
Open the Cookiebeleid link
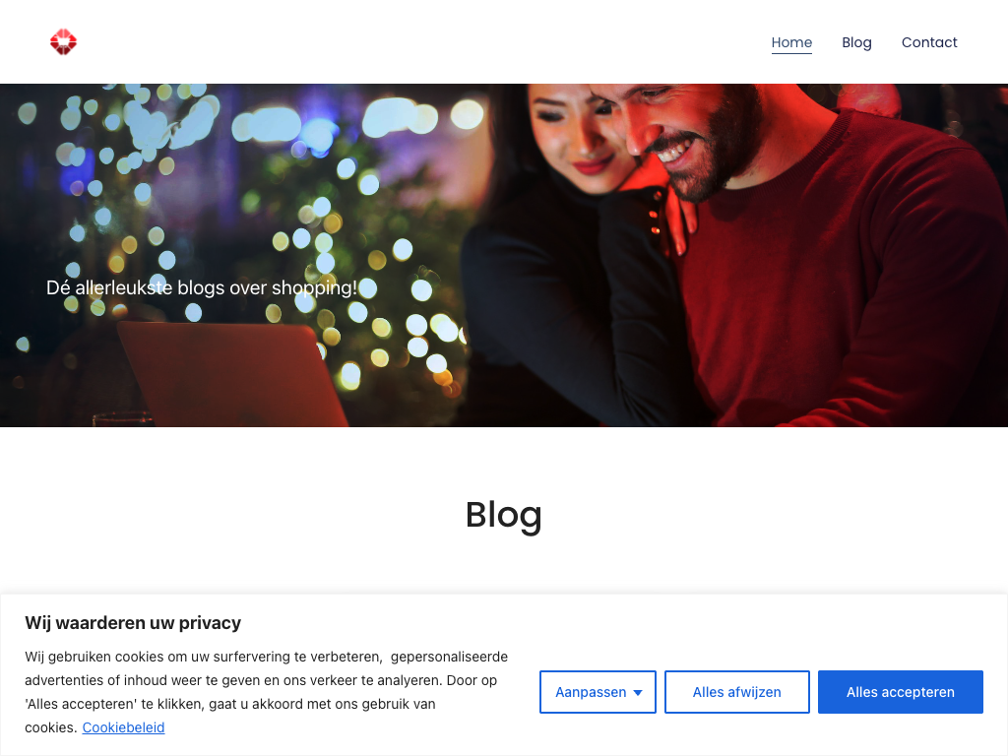pyautogui.click(x=123, y=727)
